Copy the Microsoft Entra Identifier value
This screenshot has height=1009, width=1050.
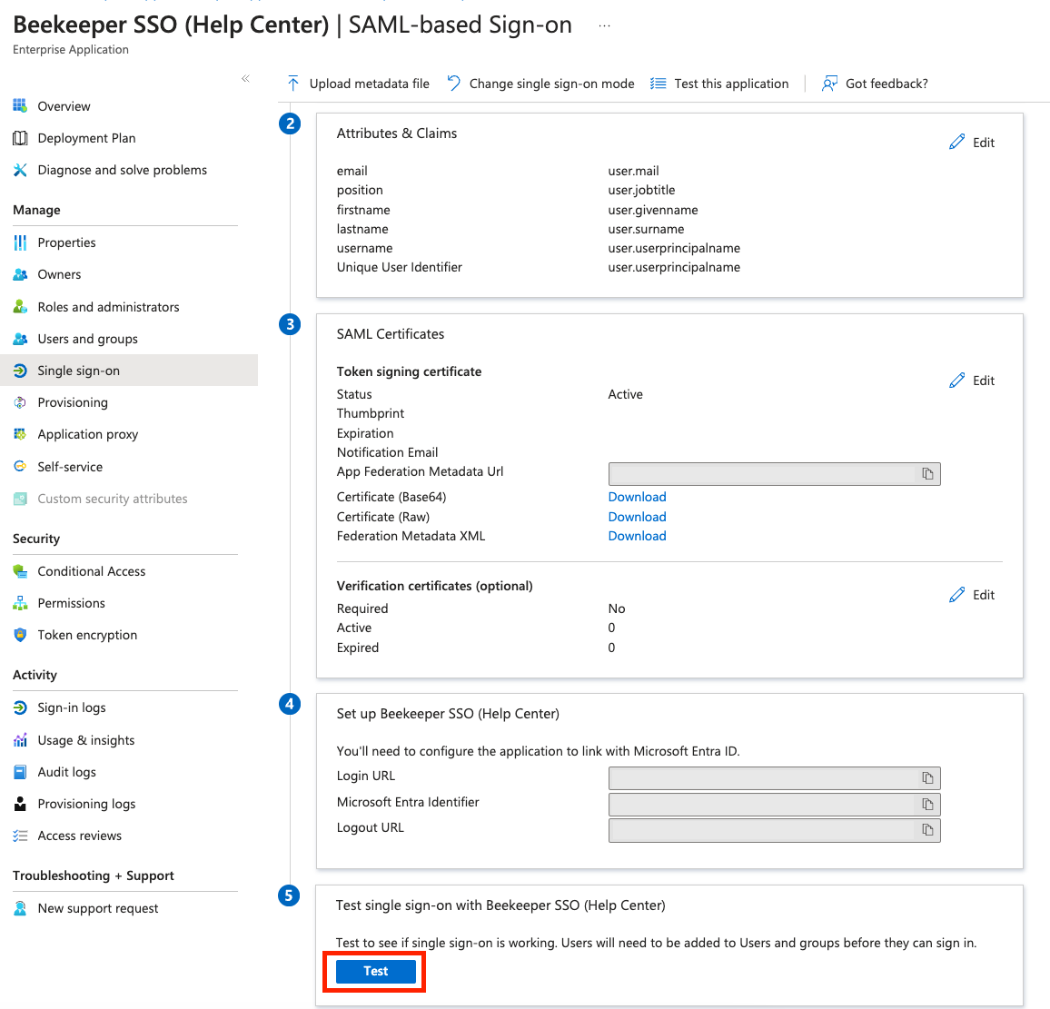(927, 804)
